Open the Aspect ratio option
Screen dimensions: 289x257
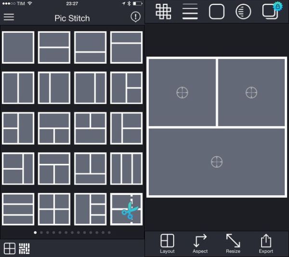click(200, 243)
